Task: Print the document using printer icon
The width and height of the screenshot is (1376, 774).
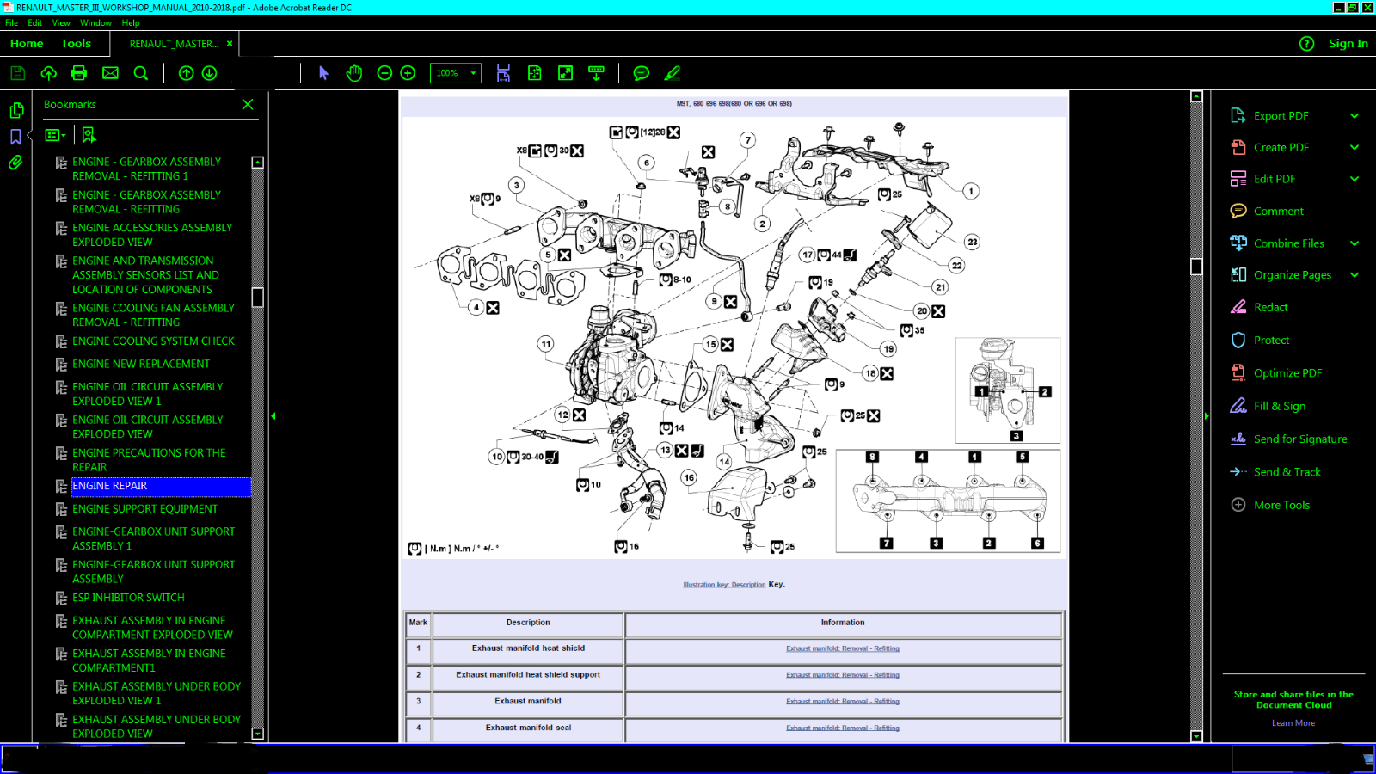Action: coord(79,73)
